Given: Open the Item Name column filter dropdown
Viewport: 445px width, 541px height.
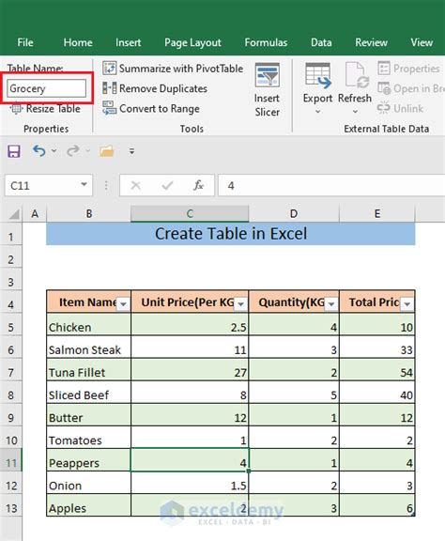Looking at the screenshot, I should tap(123, 304).
